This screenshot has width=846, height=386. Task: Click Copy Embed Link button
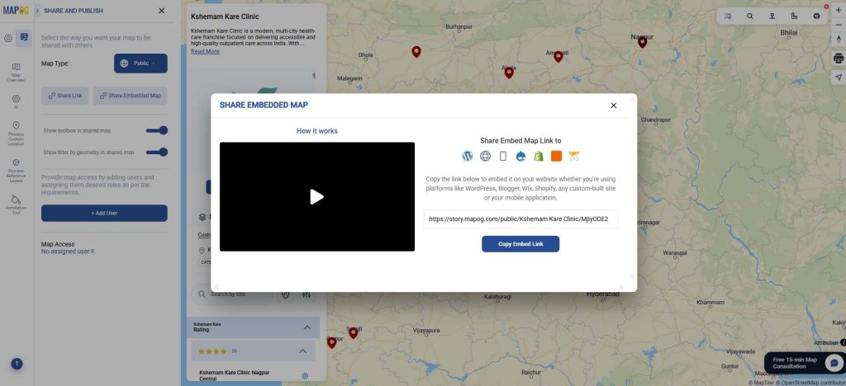pos(520,244)
